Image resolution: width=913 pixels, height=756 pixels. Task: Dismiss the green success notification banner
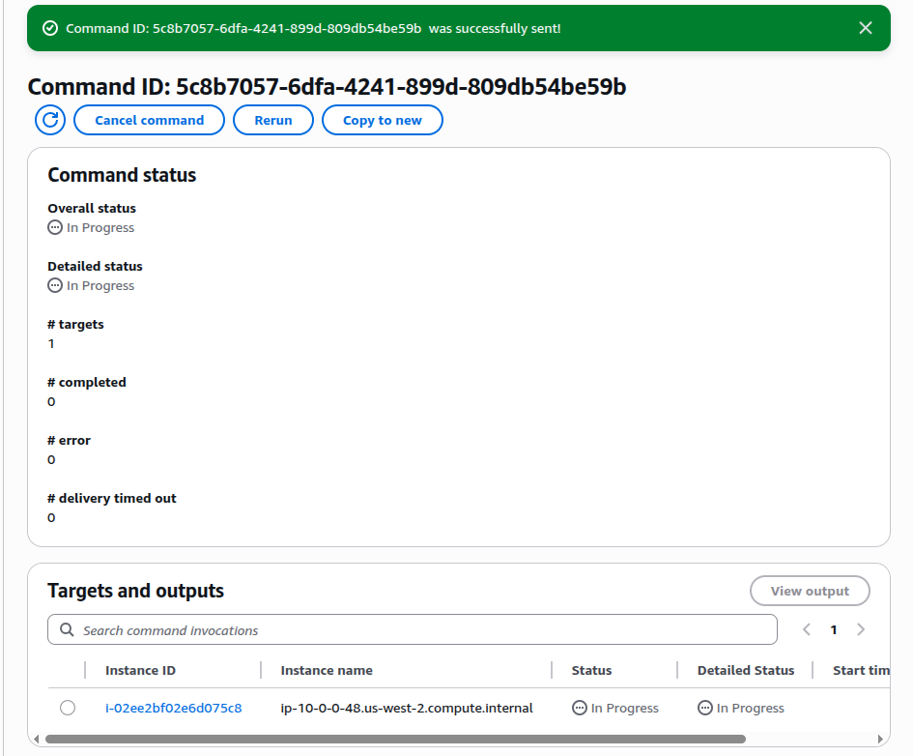click(866, 28)
